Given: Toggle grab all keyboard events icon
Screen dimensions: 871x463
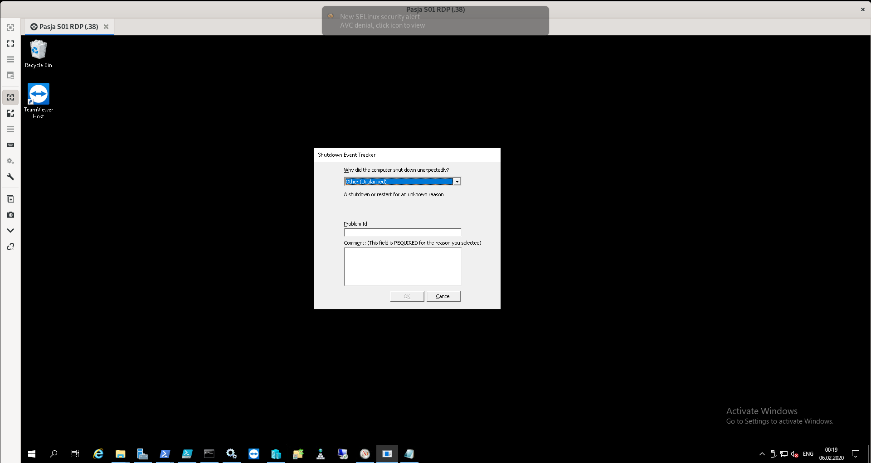Looking at the screenshot, I should (10, 145).
